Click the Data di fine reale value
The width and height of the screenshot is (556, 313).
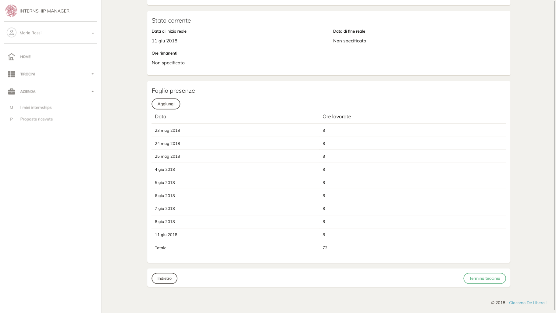[350, 41]
